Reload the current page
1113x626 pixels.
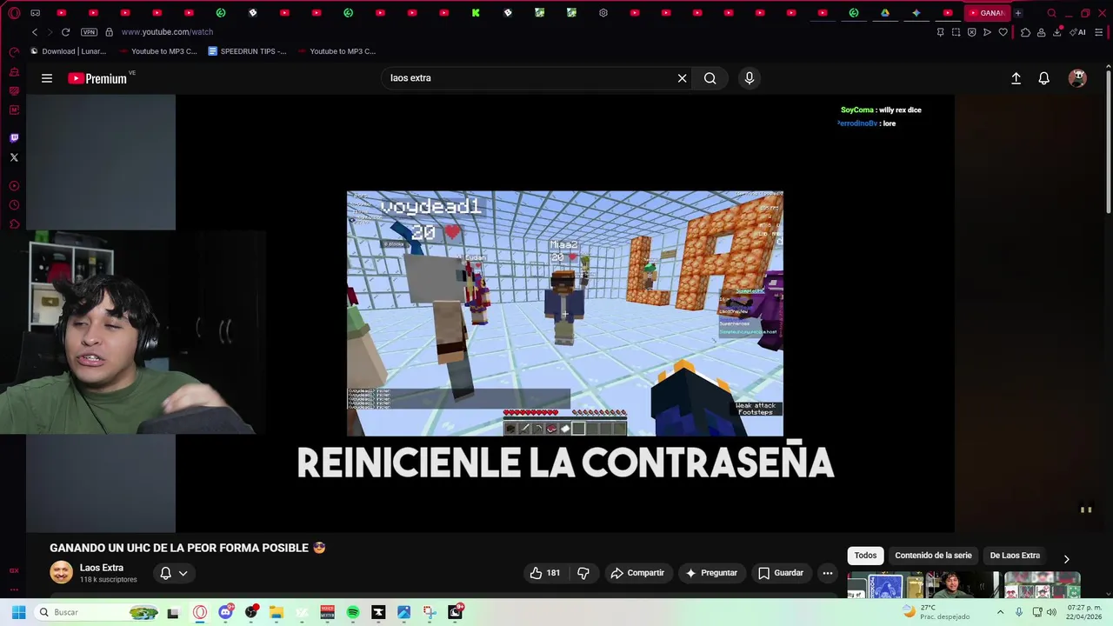(65, 32)
